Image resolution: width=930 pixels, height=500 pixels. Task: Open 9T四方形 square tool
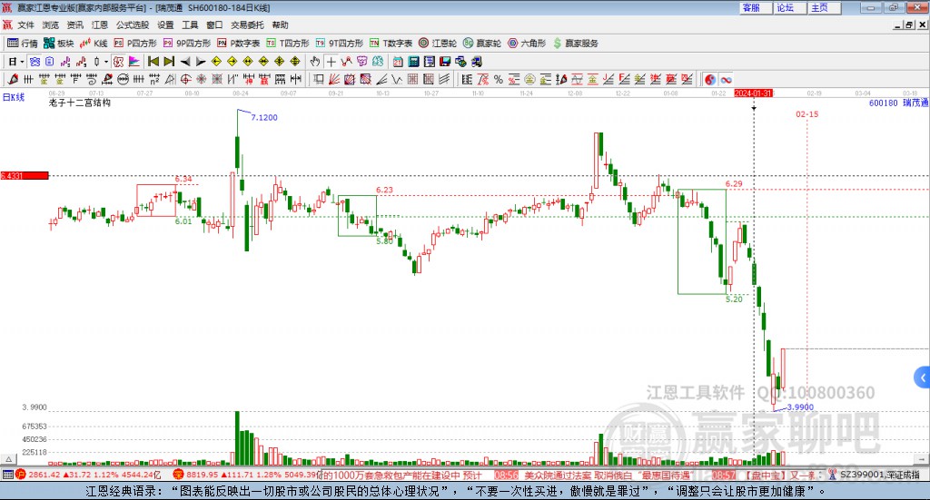click(x=340, y=44)
